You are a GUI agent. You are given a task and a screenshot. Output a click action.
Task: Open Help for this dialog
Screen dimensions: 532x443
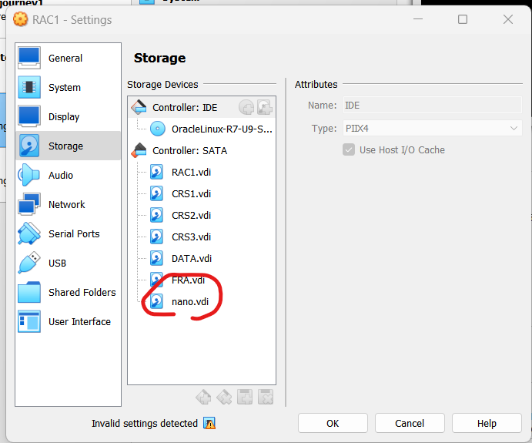tap(487, 423)
